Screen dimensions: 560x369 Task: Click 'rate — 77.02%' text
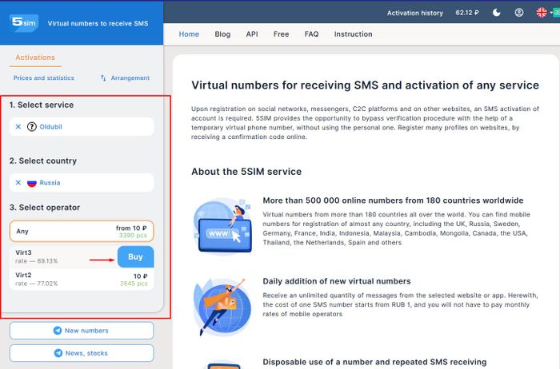click(x=37, y=284)
